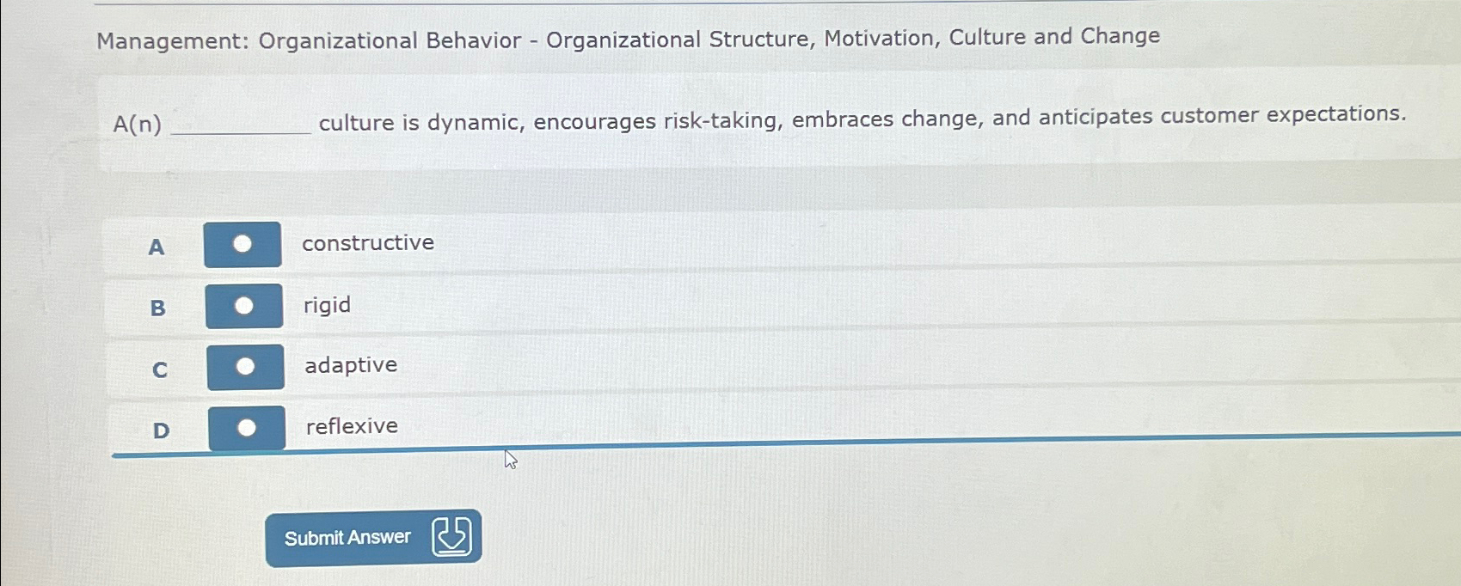Image resolution: width=1461 pixels, height=586 pixels.
Task: Select radio button next to option B
Action: 245,306
